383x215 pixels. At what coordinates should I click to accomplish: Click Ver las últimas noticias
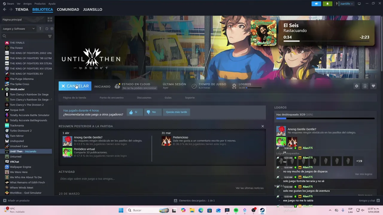coord(250,188)
